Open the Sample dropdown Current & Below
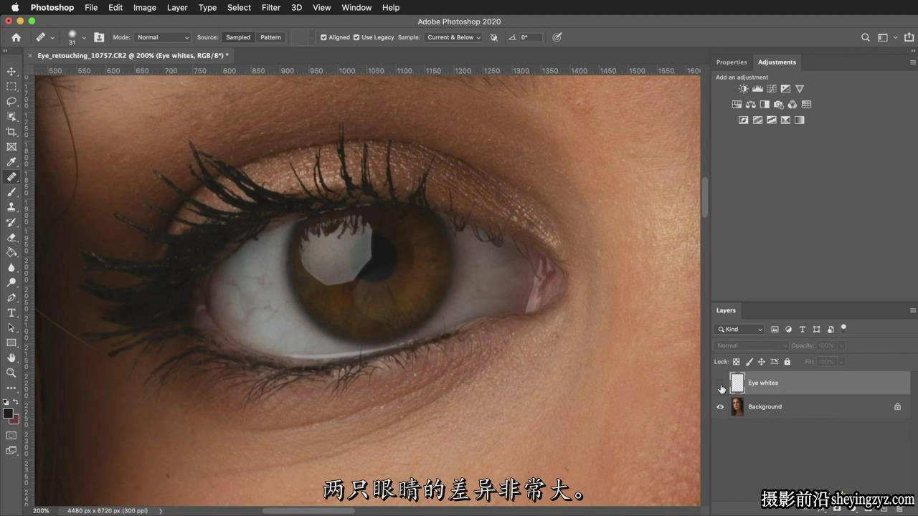 pos(453,37)
